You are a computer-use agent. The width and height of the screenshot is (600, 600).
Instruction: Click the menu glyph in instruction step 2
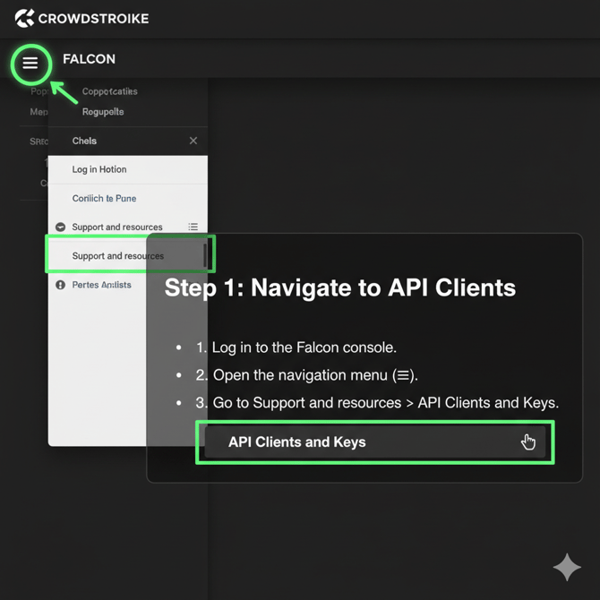coord(404,375)
